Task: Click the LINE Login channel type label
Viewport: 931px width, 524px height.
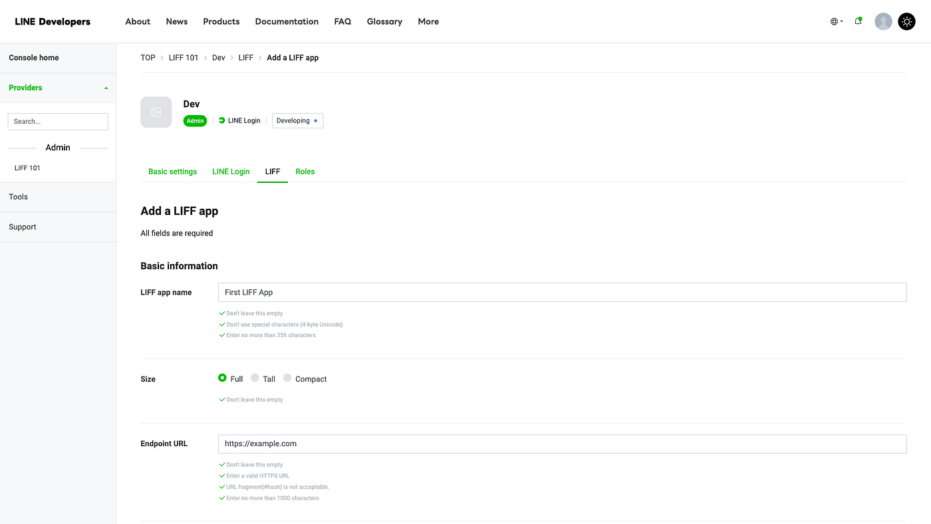Action: coord(239,120)
